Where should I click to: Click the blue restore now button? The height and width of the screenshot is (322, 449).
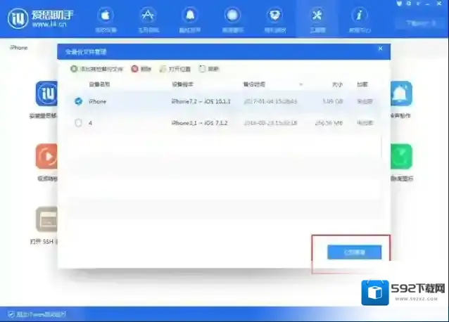click(354, 252)
